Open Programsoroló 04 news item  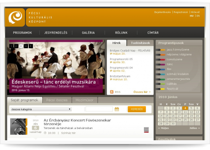tap(121, 68)
